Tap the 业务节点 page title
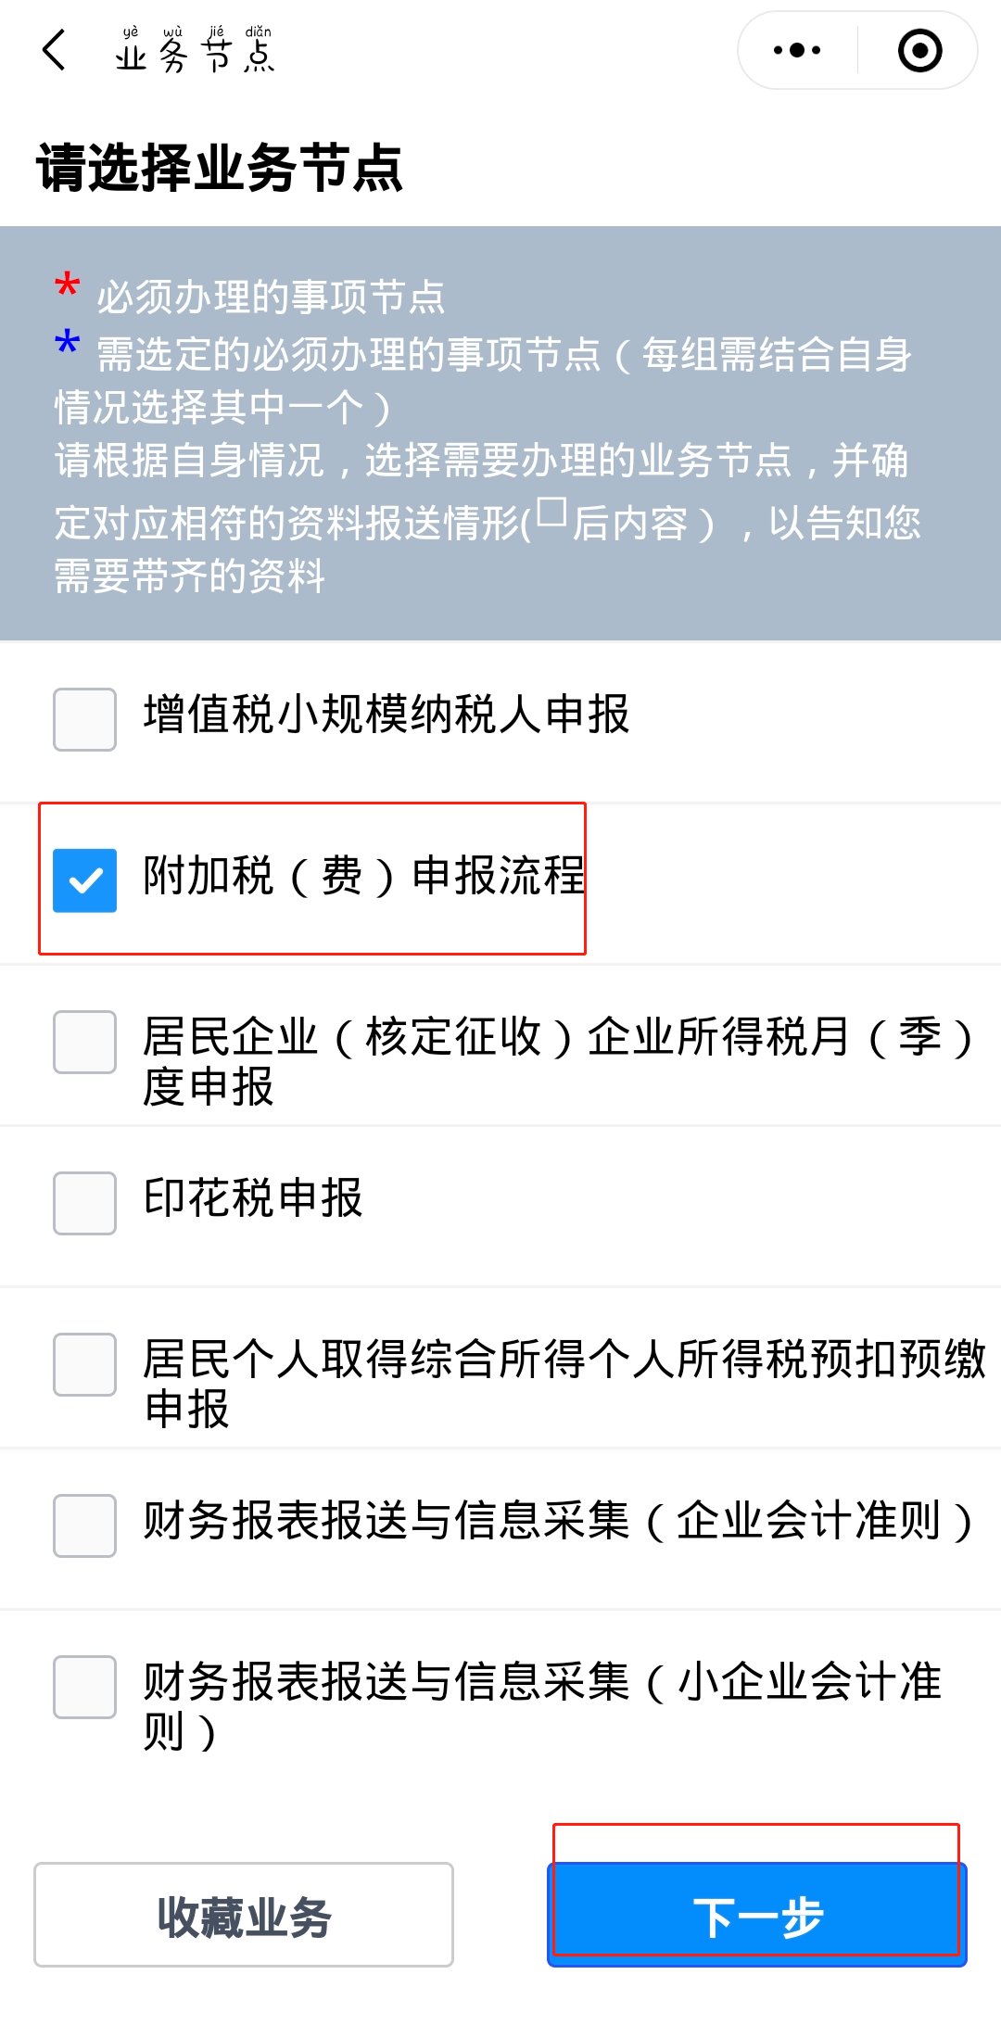 [x=196, y=50]
